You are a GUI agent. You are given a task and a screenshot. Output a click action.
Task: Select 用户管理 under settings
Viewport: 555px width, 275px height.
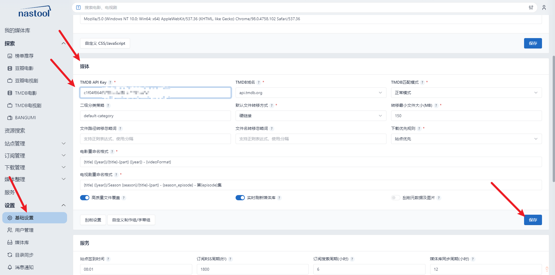pyautogui.click(x=24, y=230)
